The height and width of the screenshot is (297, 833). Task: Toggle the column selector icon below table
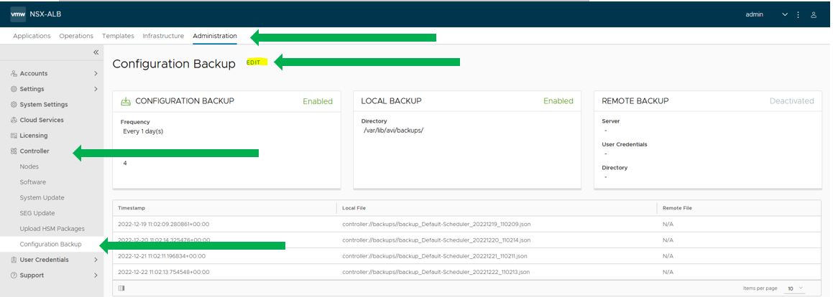[121, 288]
